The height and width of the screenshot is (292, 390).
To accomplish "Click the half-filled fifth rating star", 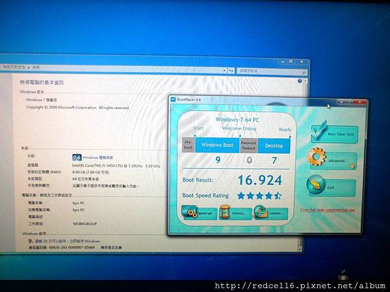I will tap(278, 196).
